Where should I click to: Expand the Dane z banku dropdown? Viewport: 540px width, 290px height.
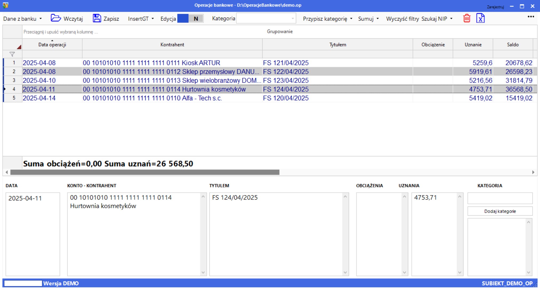click(22, 19)
